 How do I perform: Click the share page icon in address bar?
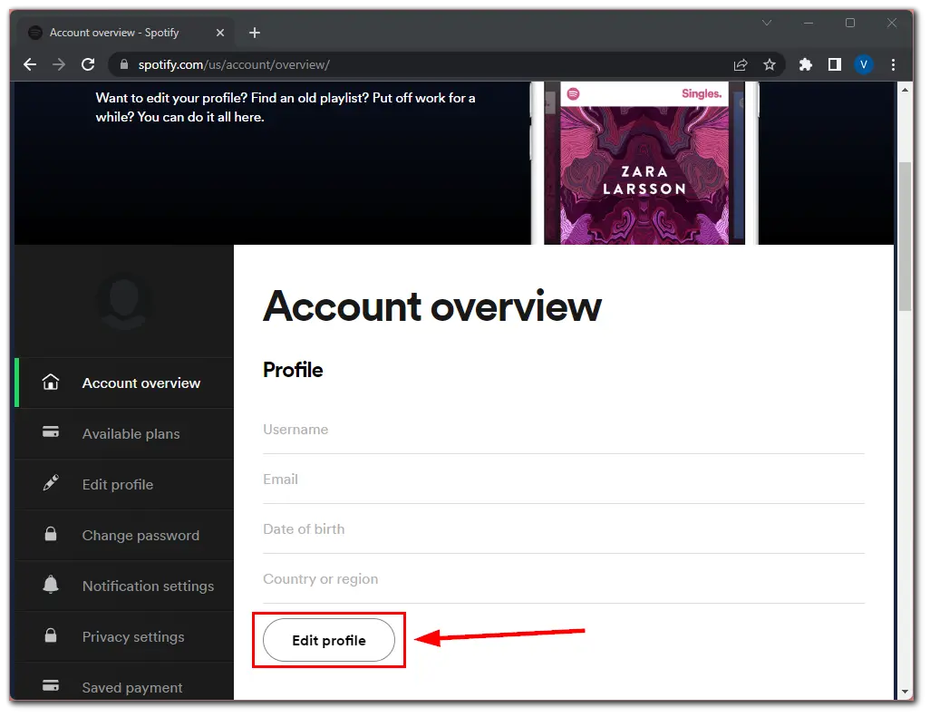pyautogui.click(x=741, y=64)
